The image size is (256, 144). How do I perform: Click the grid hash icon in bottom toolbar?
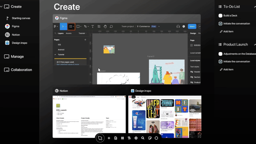[x=122, y=138]
